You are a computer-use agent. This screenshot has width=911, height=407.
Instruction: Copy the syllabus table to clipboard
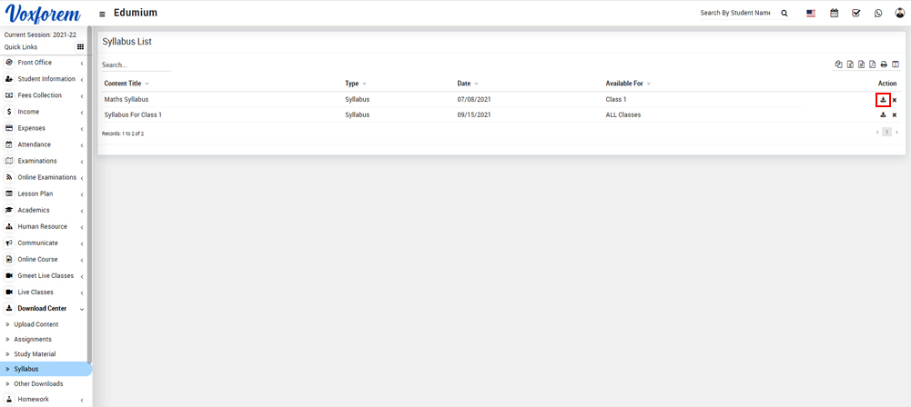click(839, 65)
